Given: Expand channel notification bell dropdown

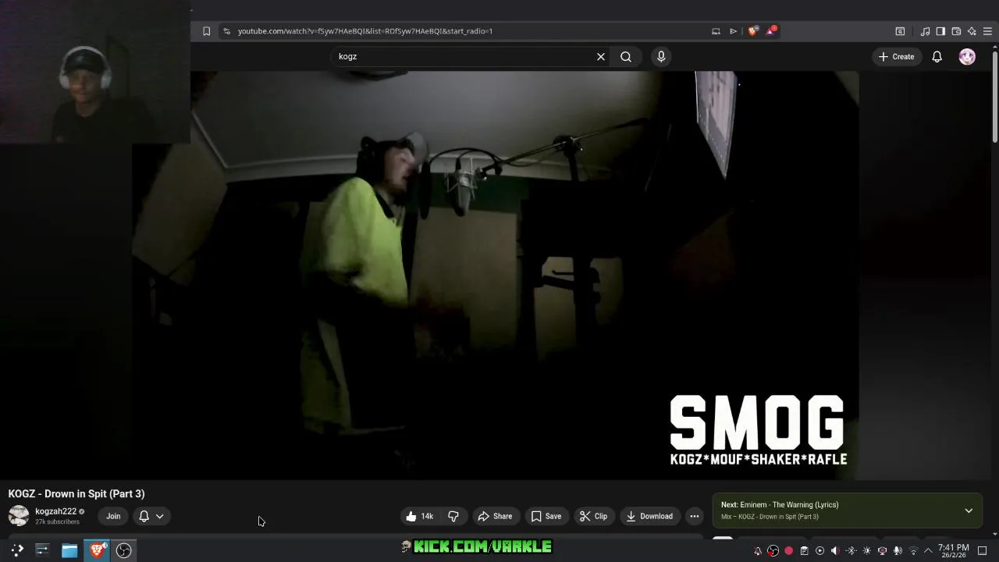Looking at the screenshot, I should 151,516.
